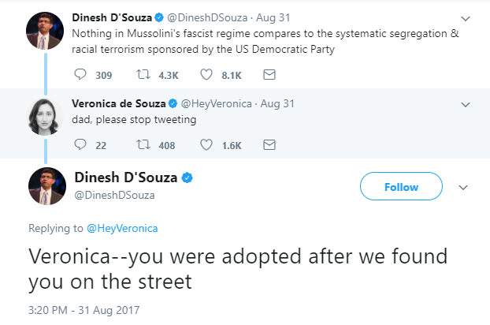Reply to Veronica de Souza's tweet
Image resolution: width=490 pixels, height=325 pixels.
point(79,144)
